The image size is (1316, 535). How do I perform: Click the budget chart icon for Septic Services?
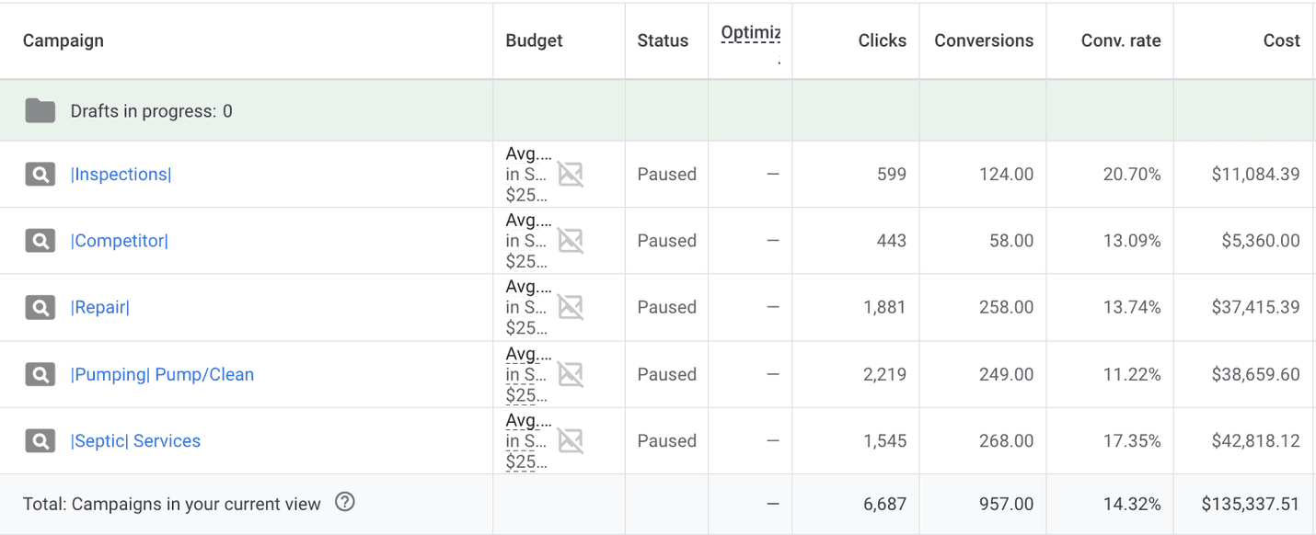571,441
